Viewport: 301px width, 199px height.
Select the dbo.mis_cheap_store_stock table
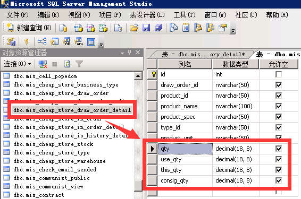[x=53, y=144]
